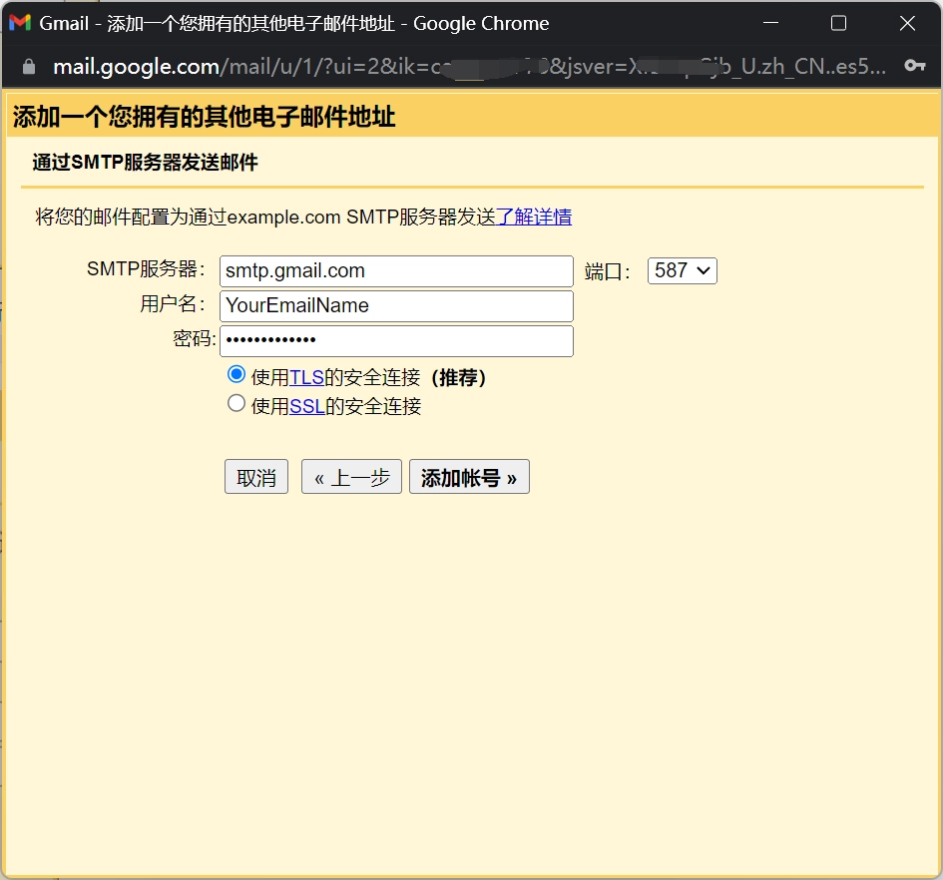The width and height of the screenshot is (943, 880).
Task: Click the padlock site security icon
Action: (28, 67)
